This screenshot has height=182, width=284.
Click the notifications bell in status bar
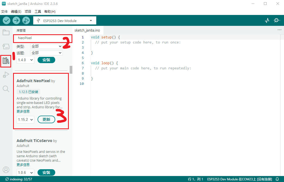click(x=277, y=179)
